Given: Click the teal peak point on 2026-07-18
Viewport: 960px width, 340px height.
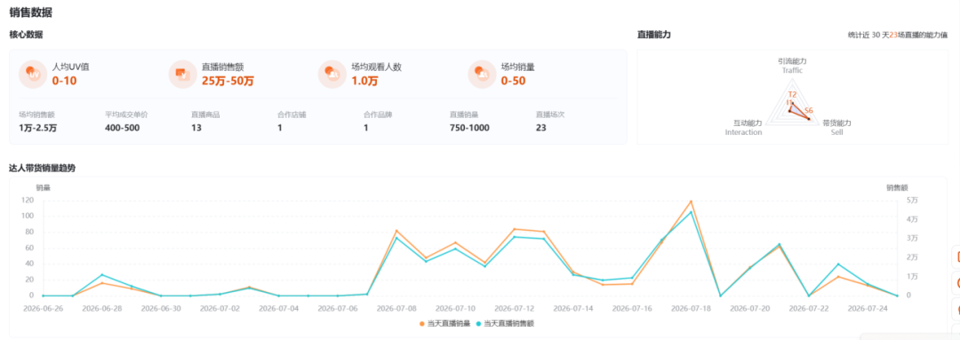Looking at the screenshot, I should 691,212.
